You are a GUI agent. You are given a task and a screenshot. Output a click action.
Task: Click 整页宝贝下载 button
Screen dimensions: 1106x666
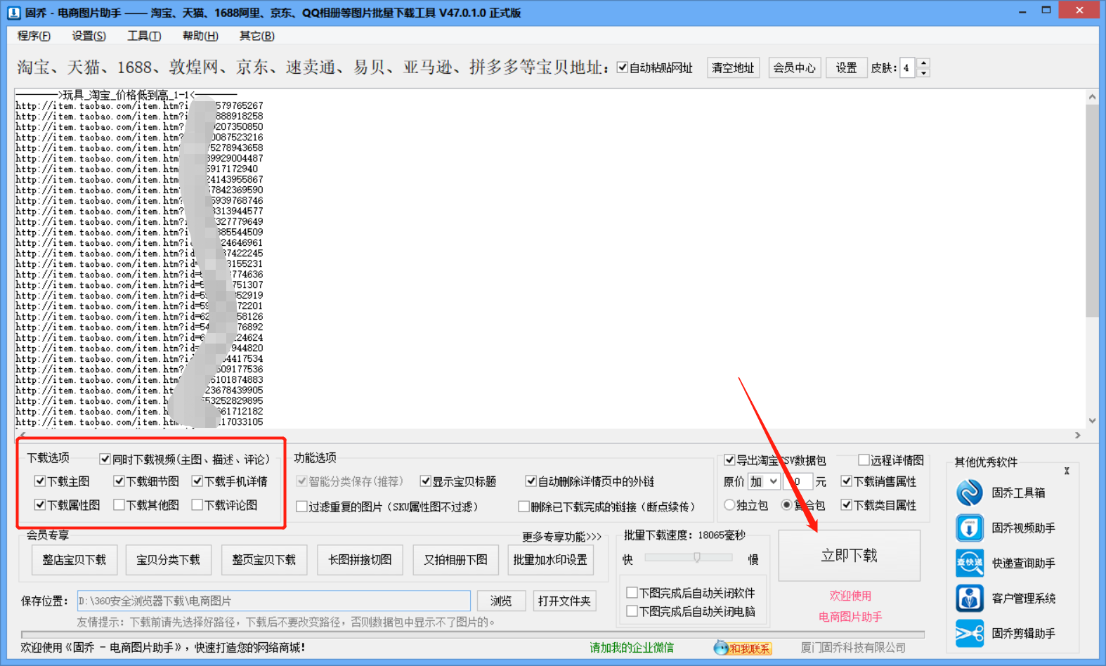click(x=264, y=560)
